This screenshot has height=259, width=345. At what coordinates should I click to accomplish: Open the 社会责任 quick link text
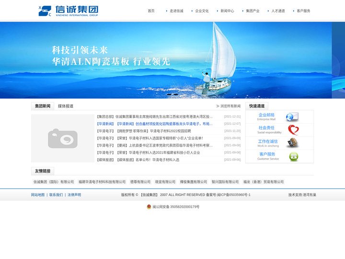click(266, 128)
